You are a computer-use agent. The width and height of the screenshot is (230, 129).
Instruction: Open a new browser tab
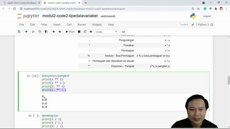pos(86,3)
